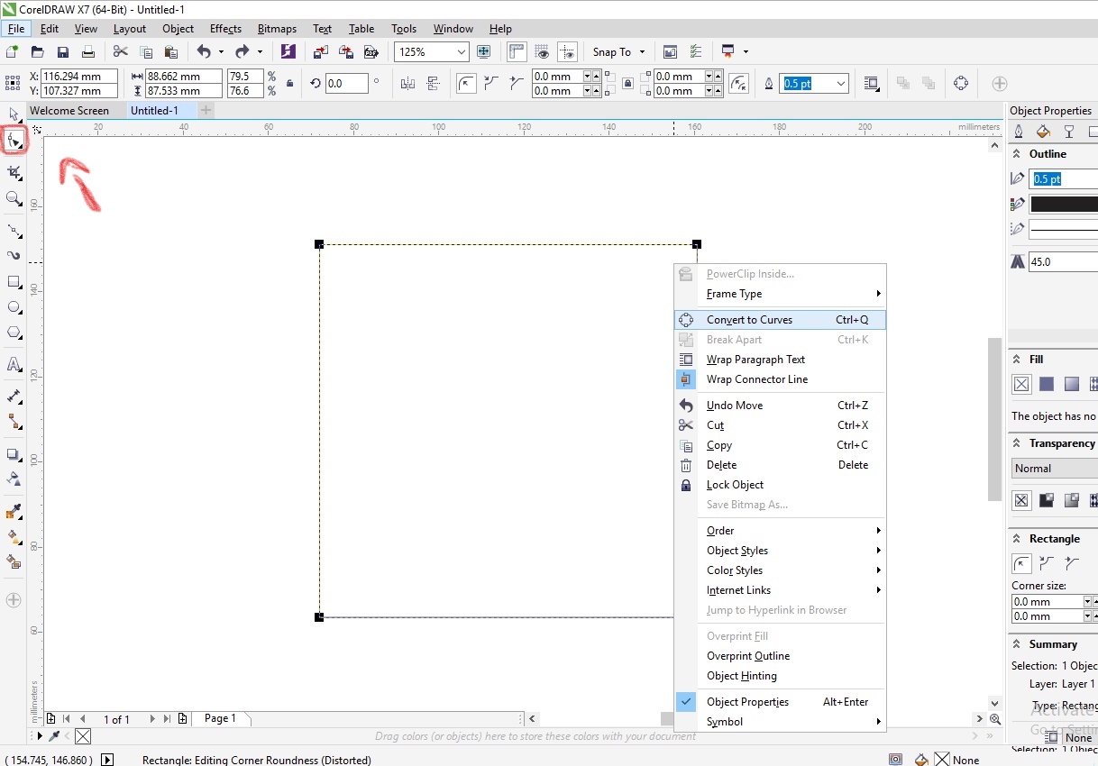The height and width of the screenshot is (766, 1098).
Task: Toggle Object Properties checked menu item
Action: pyautogui.click(x=747, y=702)
